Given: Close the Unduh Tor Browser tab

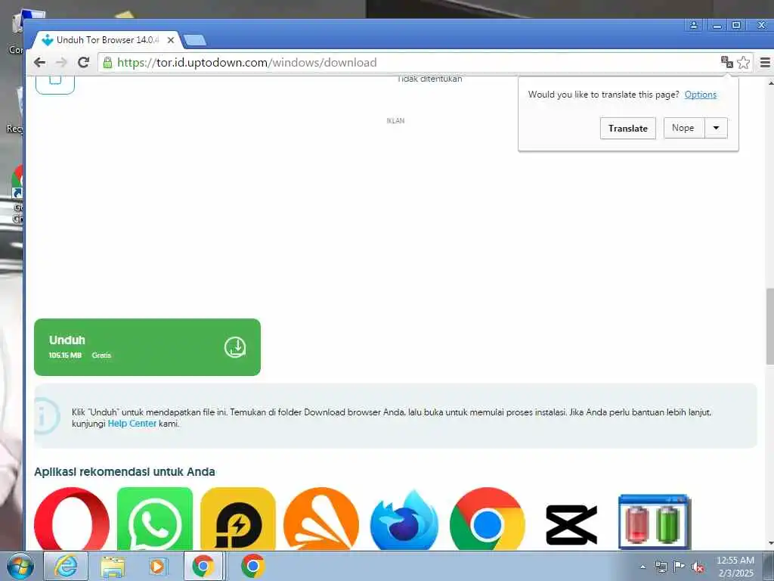Looking at the screenshot, I should click(171, 40).
